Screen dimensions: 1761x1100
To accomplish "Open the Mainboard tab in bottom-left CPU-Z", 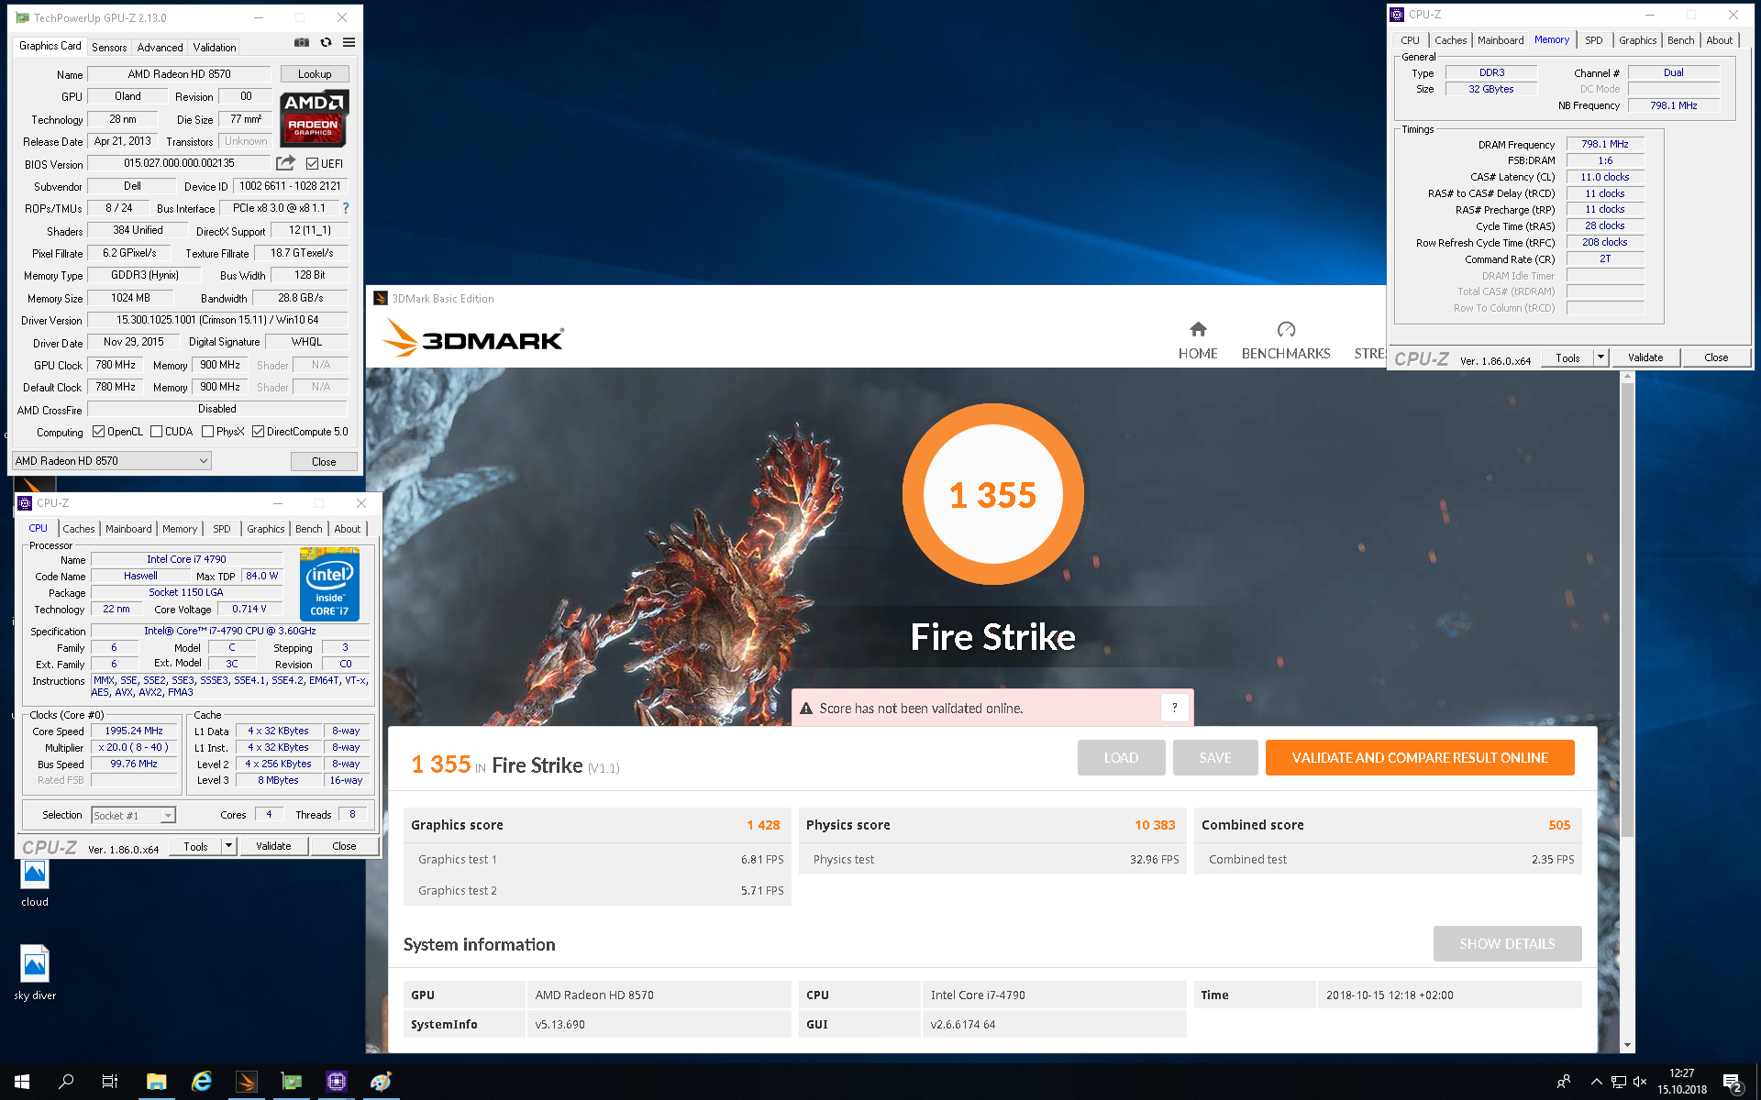I will tap(128, 529).
